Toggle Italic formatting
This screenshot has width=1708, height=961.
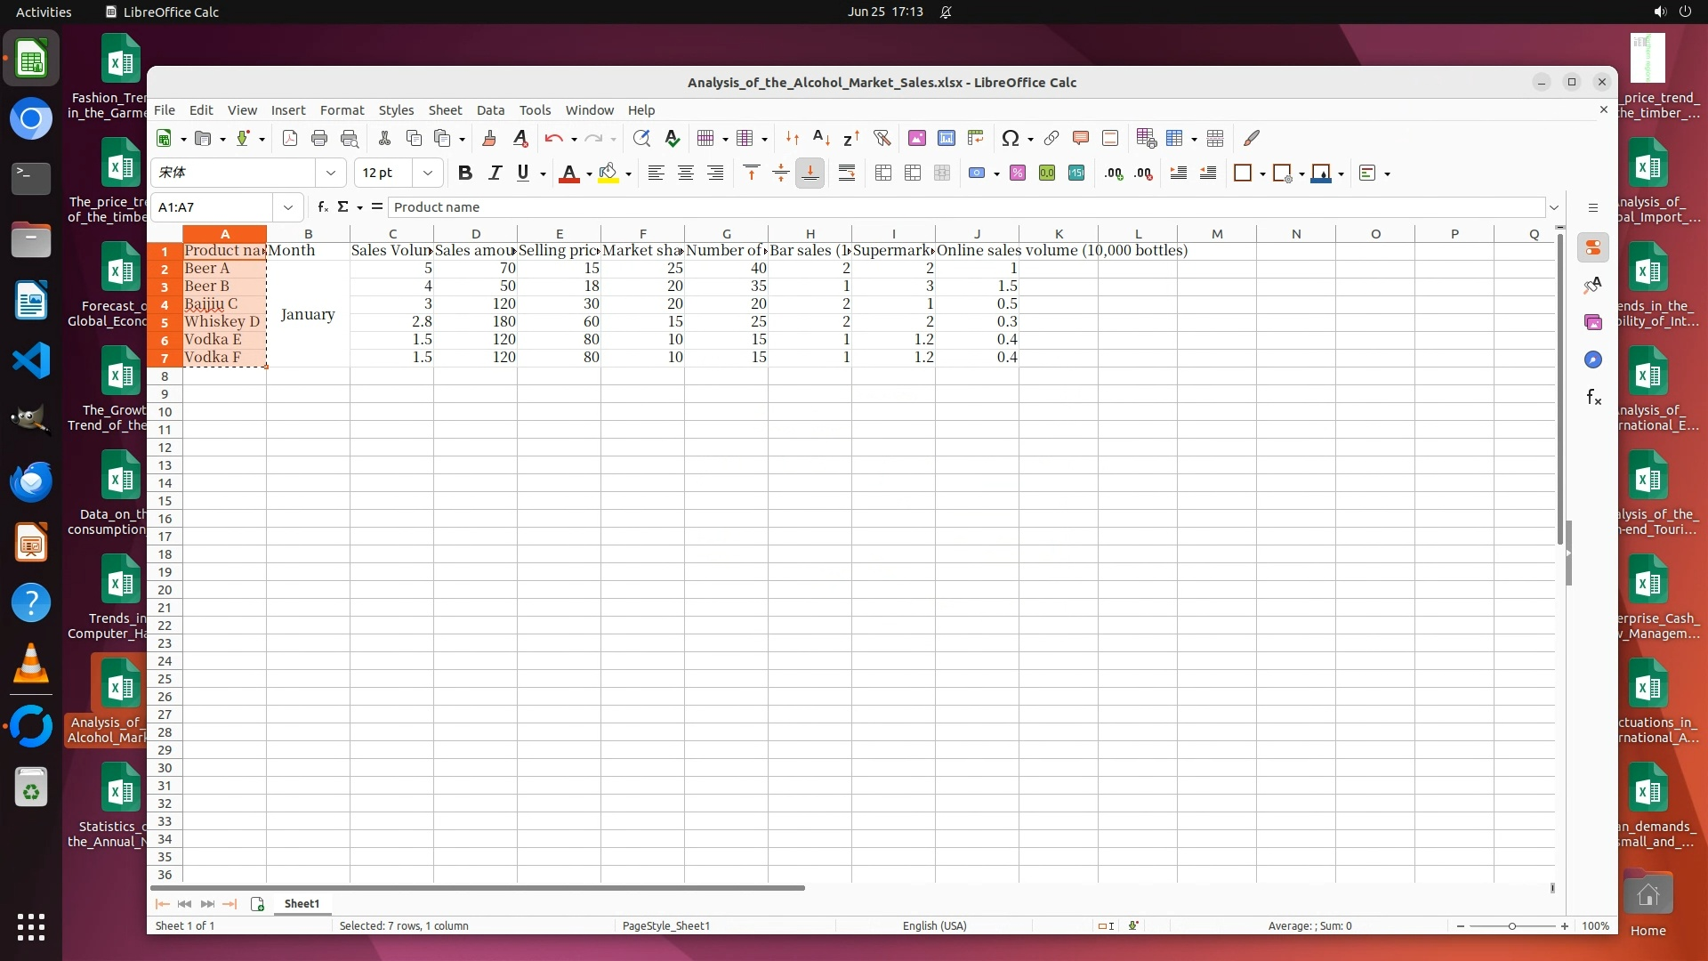(495, 173)
